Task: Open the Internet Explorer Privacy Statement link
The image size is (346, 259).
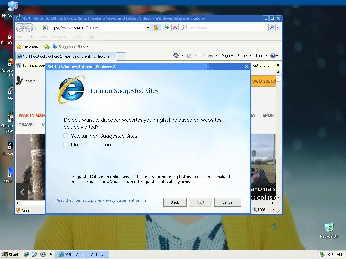Action: coord(101,200)
